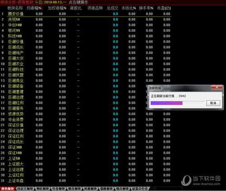Select the 巨潮地产 sector row
Image resolution: width=226 pixels, height=191 pixels.
86,53
